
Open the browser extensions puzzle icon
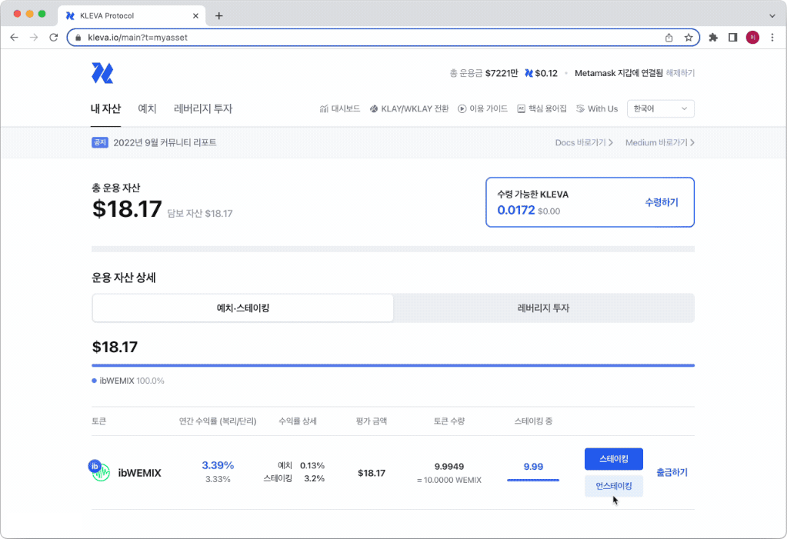(713, 37)
